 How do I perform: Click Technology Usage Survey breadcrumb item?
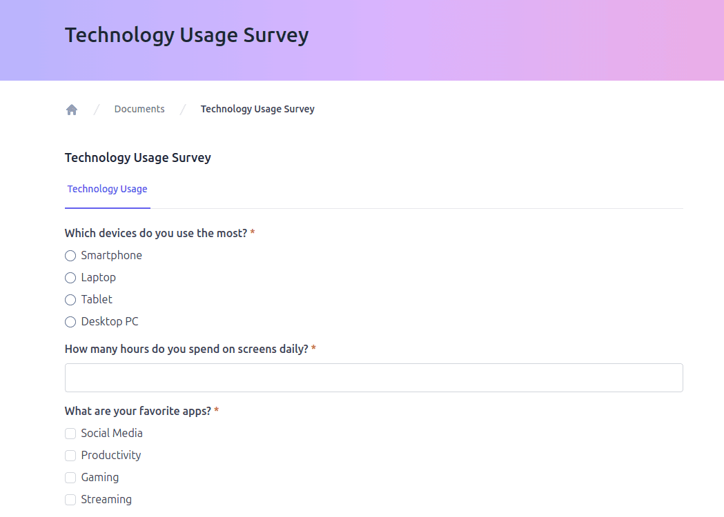257,109
